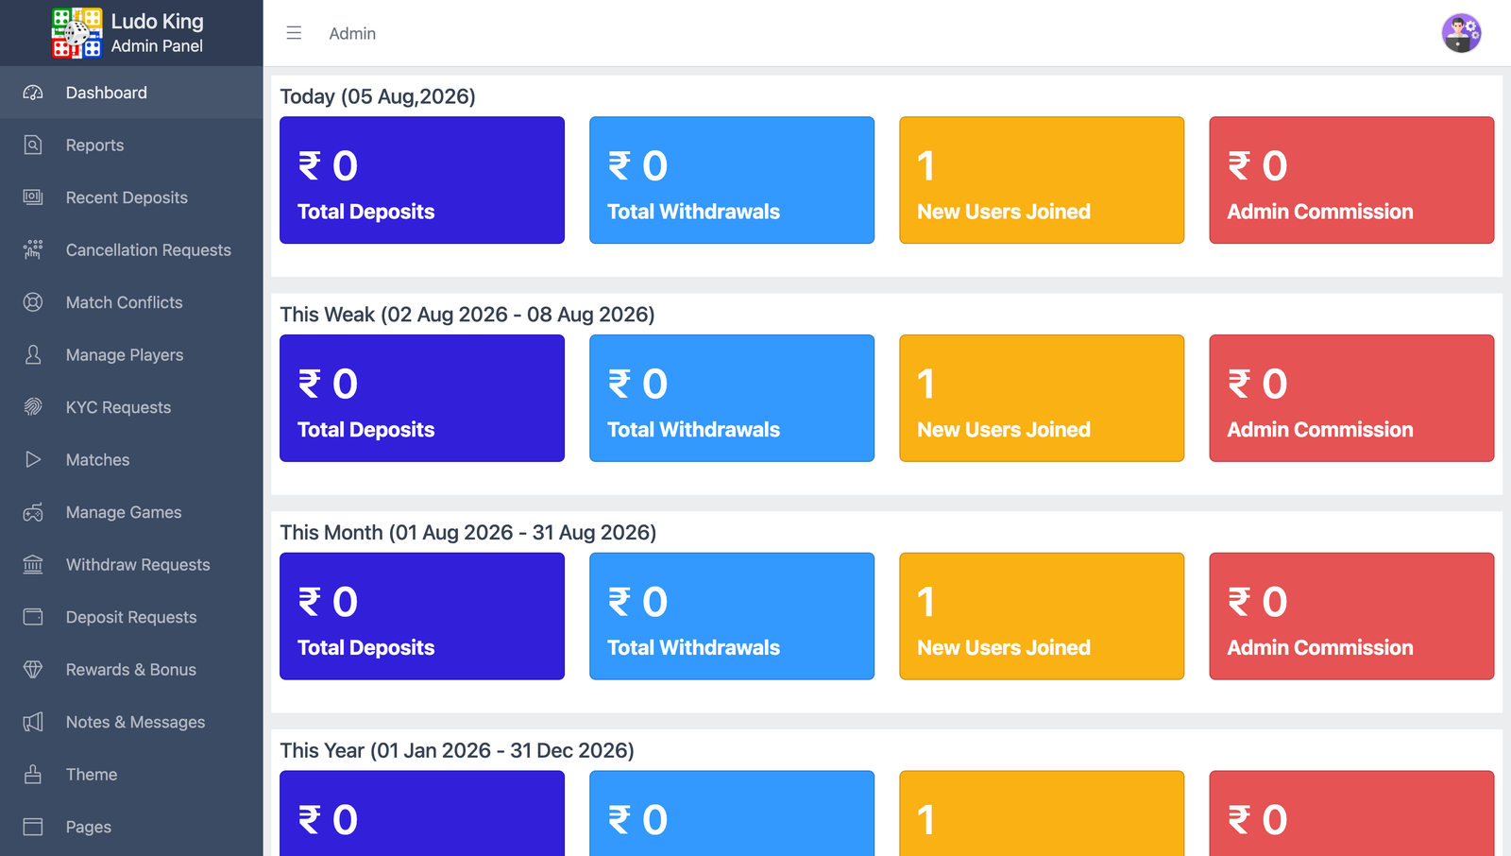
Task: Click the KYC Requests fingerprint icon
Action: tap(33, 407)
